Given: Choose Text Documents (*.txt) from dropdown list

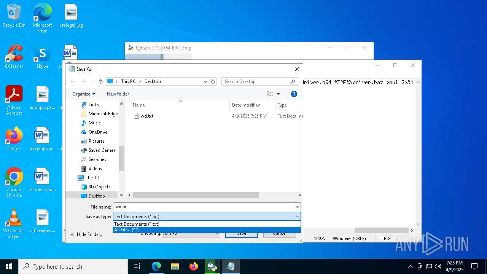Looking at the screenshot, I should coord(207,224).
